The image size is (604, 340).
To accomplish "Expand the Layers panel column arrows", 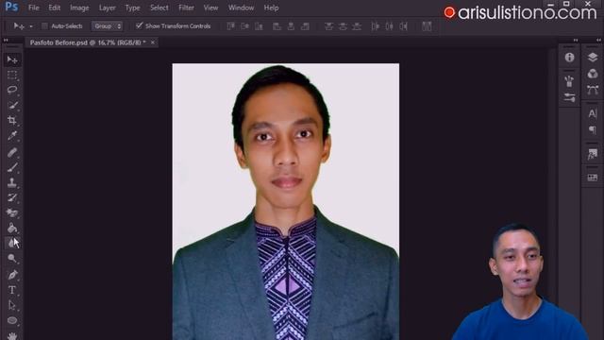I will pyautogui.click(x=598, y=40).
